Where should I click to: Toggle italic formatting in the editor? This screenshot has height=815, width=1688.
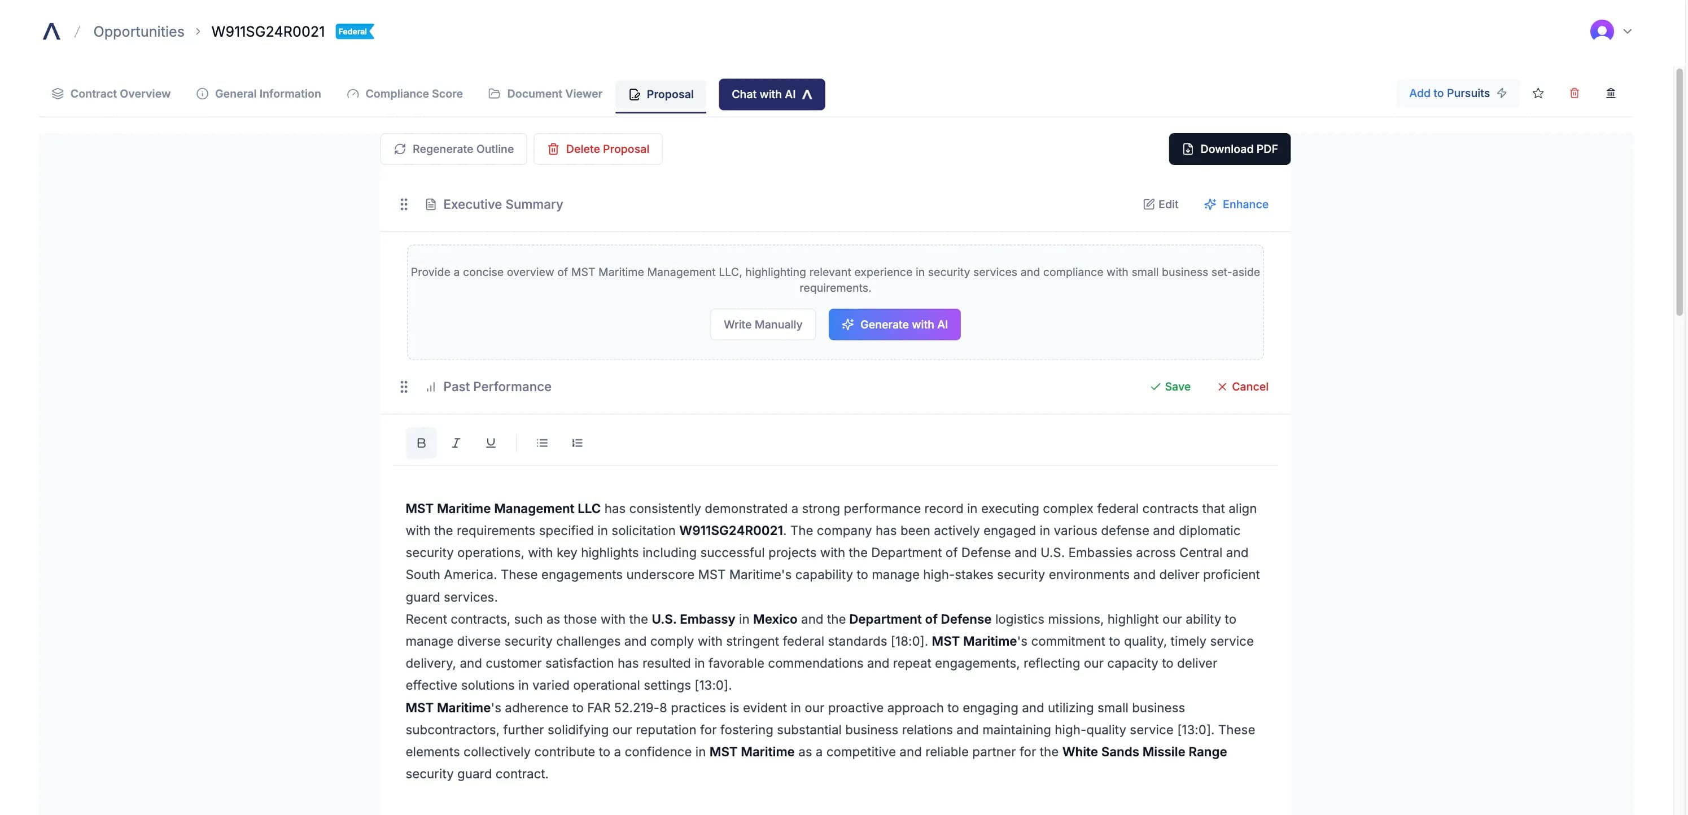click(x=456, y=443)
